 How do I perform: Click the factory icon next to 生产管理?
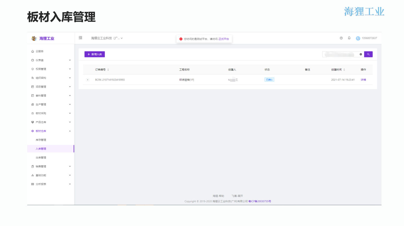click(33, 105)
